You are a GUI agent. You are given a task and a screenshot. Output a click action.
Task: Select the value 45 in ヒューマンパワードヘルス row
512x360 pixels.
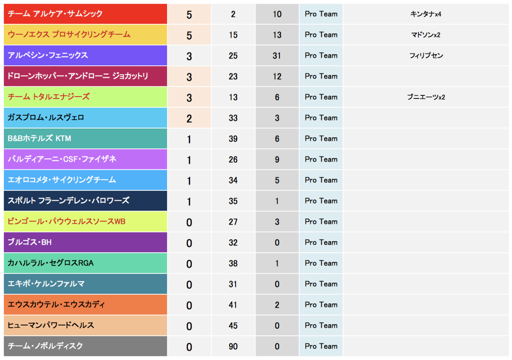point(233,326)
